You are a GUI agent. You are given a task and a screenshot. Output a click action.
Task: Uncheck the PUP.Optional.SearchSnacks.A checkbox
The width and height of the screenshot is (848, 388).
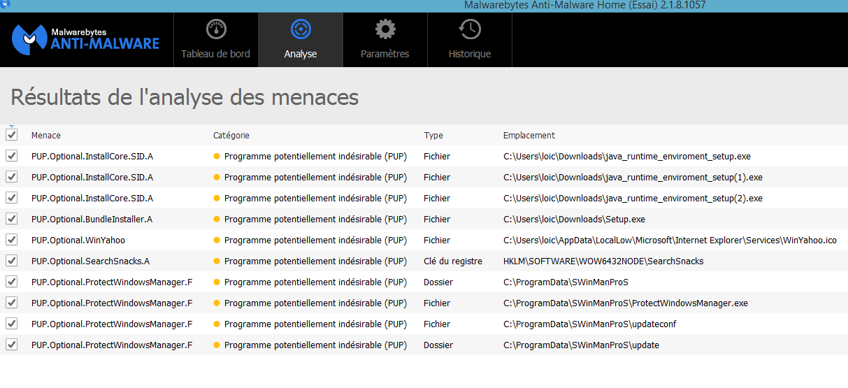(x=12, y=261)
